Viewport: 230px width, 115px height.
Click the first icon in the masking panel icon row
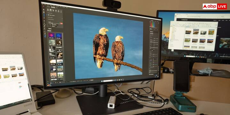click(x=48, y=10)
